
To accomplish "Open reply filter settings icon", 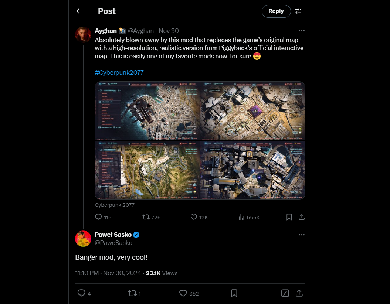I will tap(298, 11).
